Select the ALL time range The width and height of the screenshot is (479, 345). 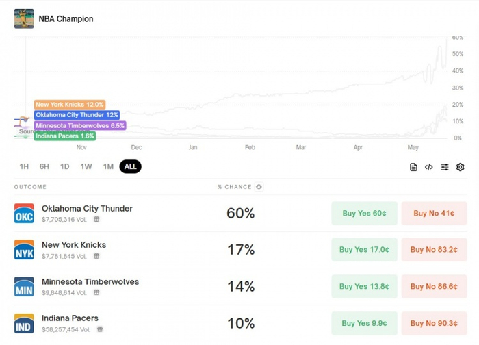pyautogui.click(x=130, y=166)
